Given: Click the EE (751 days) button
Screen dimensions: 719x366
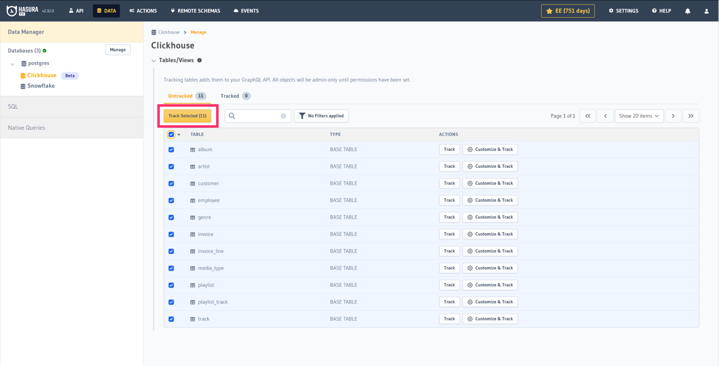Looking at the screenshot, I should point(568,11).
